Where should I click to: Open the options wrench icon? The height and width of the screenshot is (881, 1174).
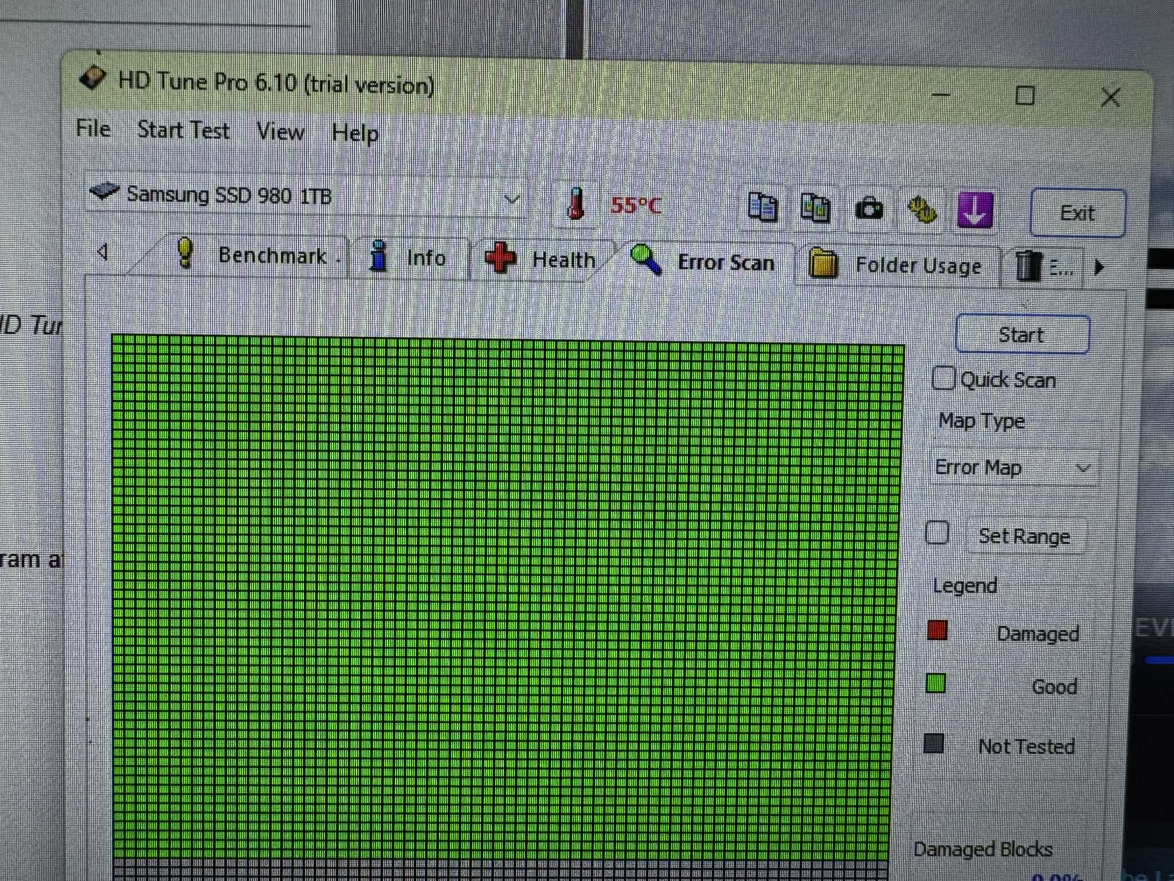(x=922, y=210)
